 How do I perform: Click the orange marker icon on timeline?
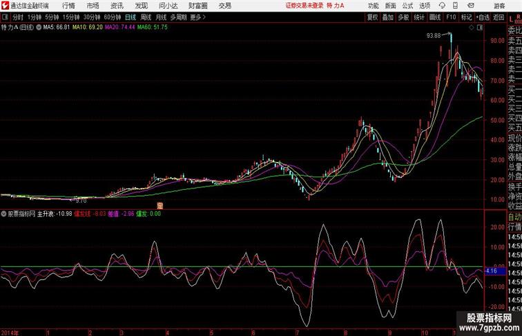160,206
